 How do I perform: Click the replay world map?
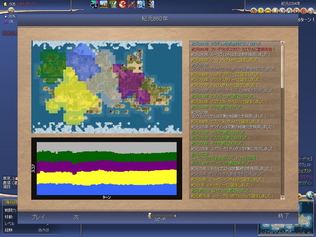click(x=107, y=87)
